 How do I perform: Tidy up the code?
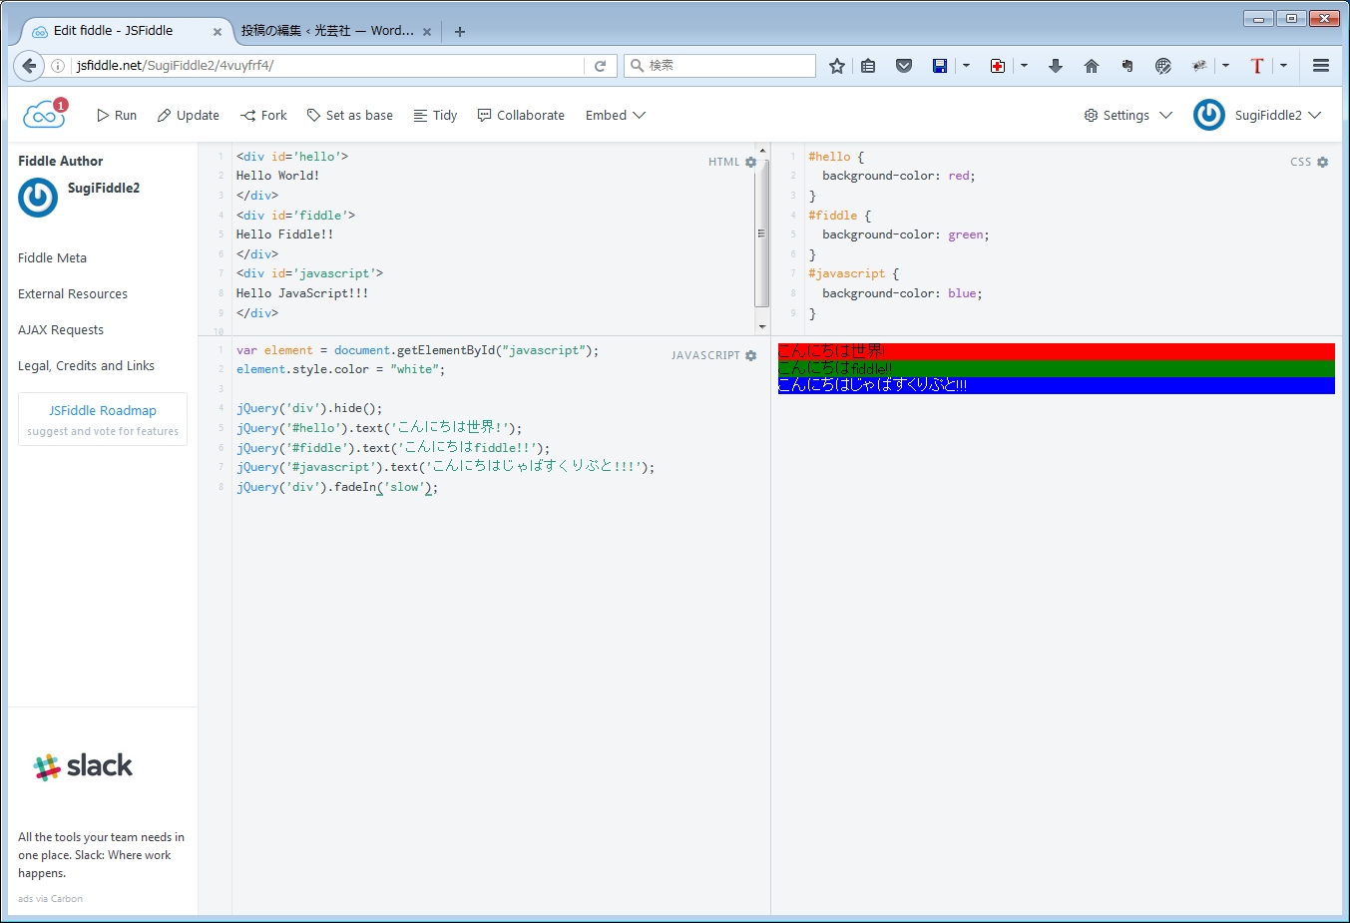point(435,116)
